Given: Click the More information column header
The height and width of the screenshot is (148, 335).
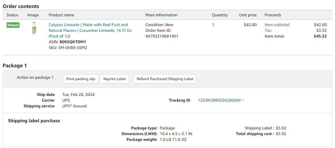Looking at the screenshot, I should pyautogui.click(x=161, y=15).
